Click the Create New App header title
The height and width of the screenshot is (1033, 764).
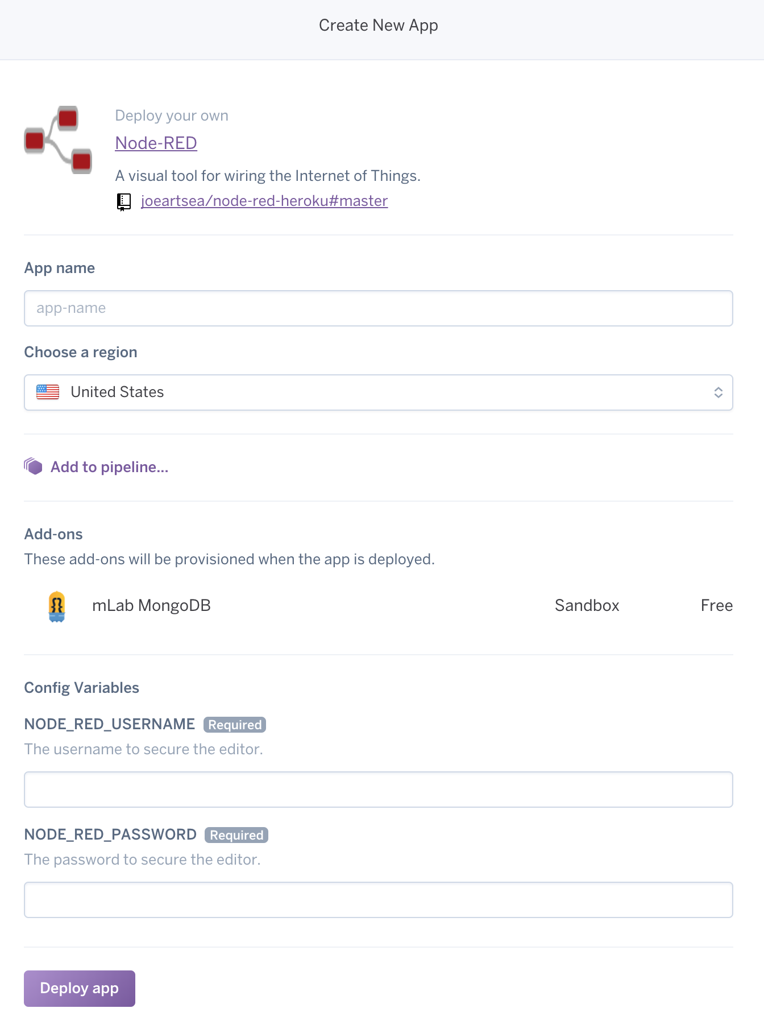click(378, 26)
